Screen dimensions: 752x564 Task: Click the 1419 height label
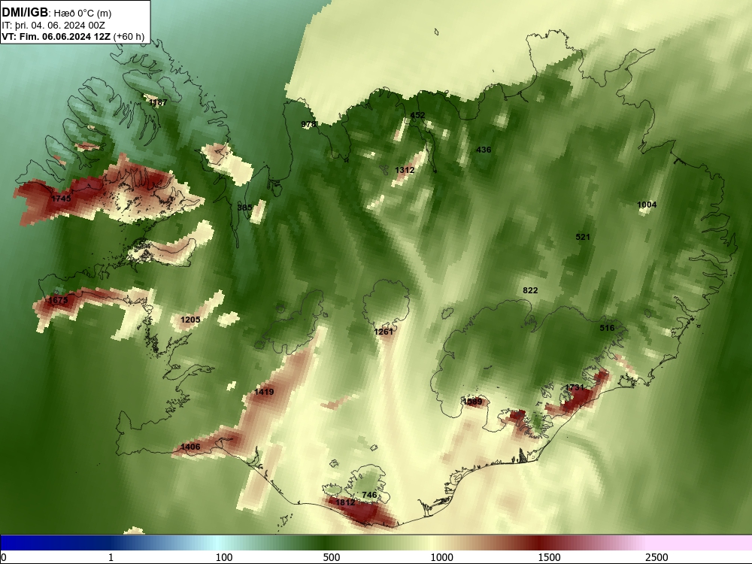tap(264, 392)
